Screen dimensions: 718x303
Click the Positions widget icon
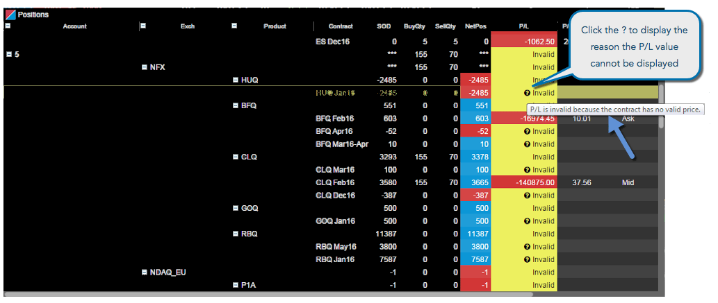pos(10,15)
